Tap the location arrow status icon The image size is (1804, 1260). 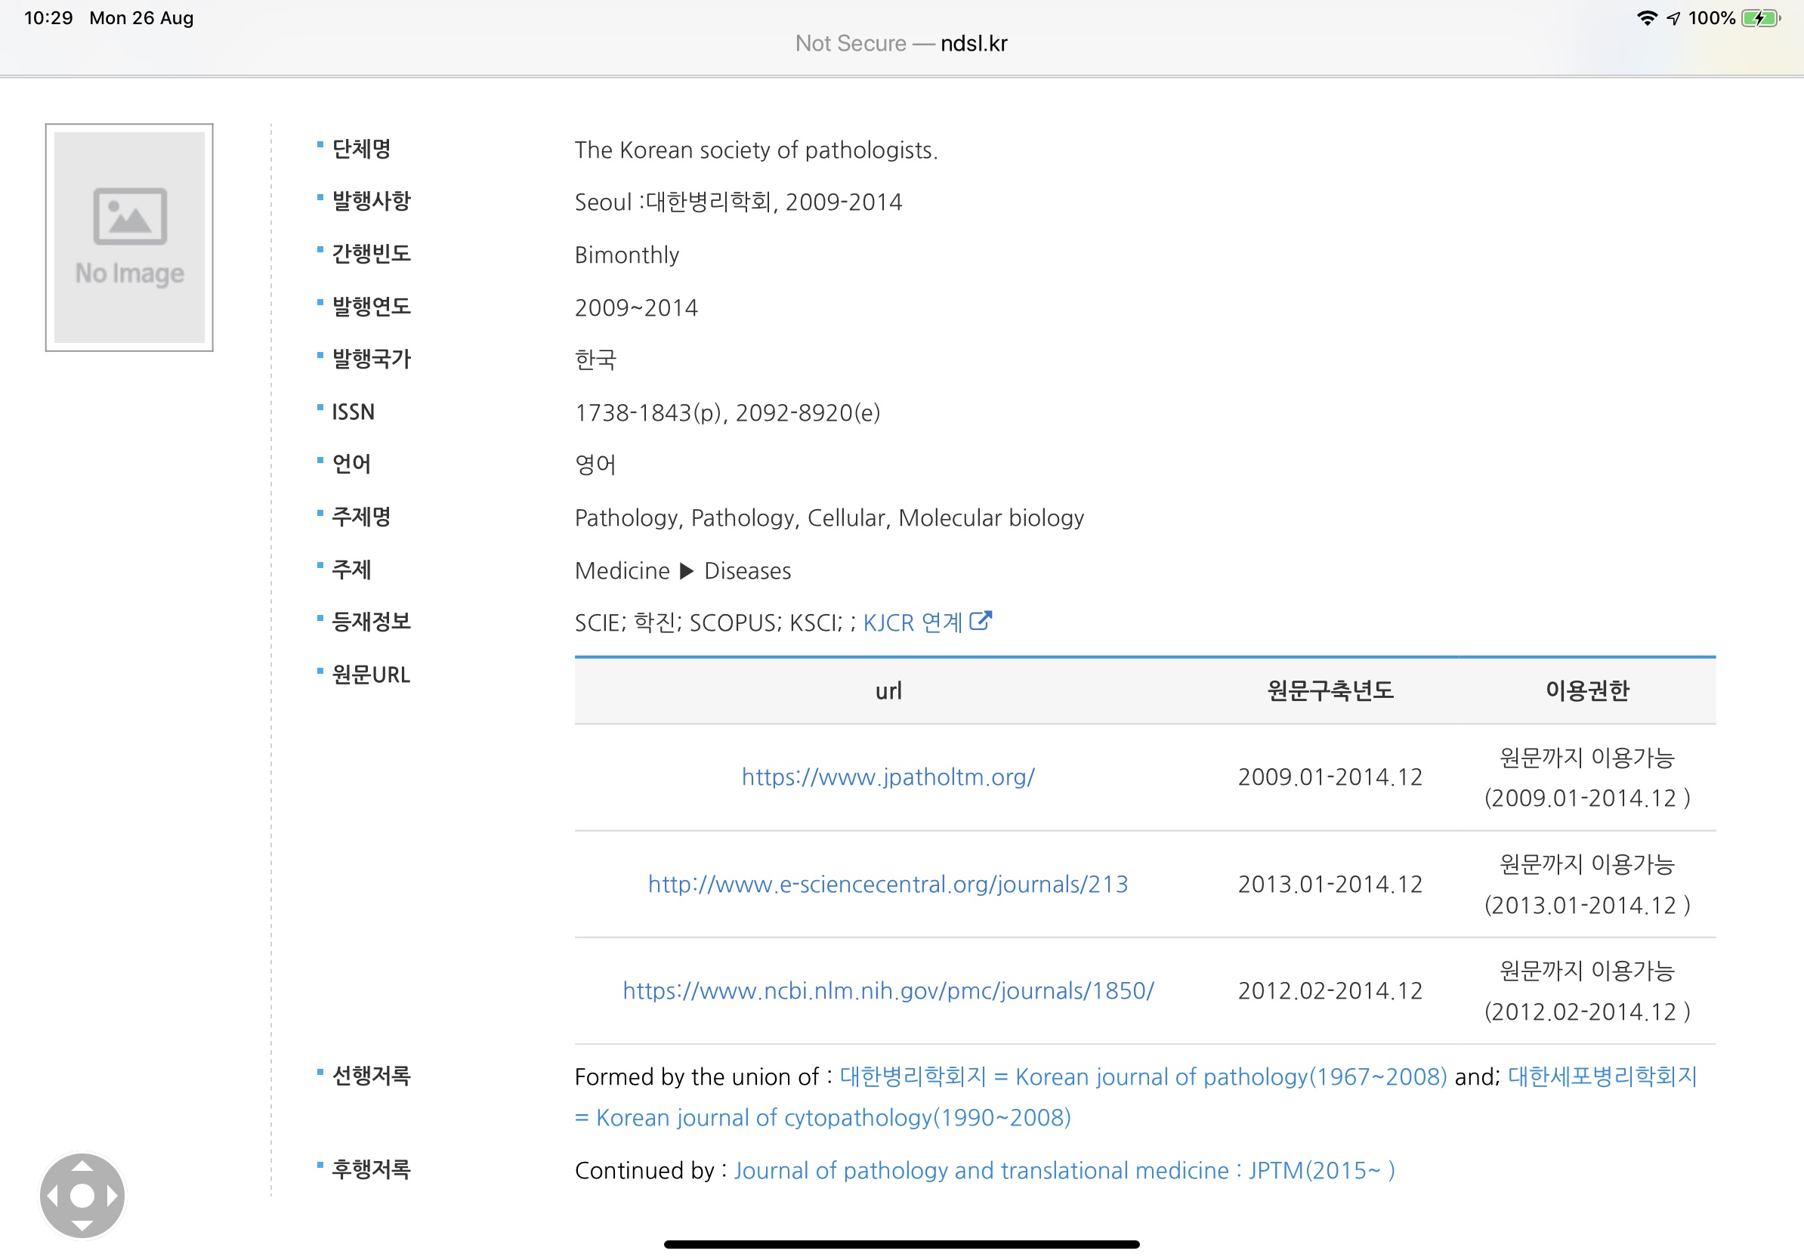point(1673,18)
